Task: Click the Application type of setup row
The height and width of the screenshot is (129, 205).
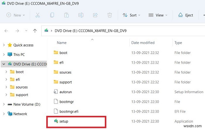Action: [x=184, y=121]
